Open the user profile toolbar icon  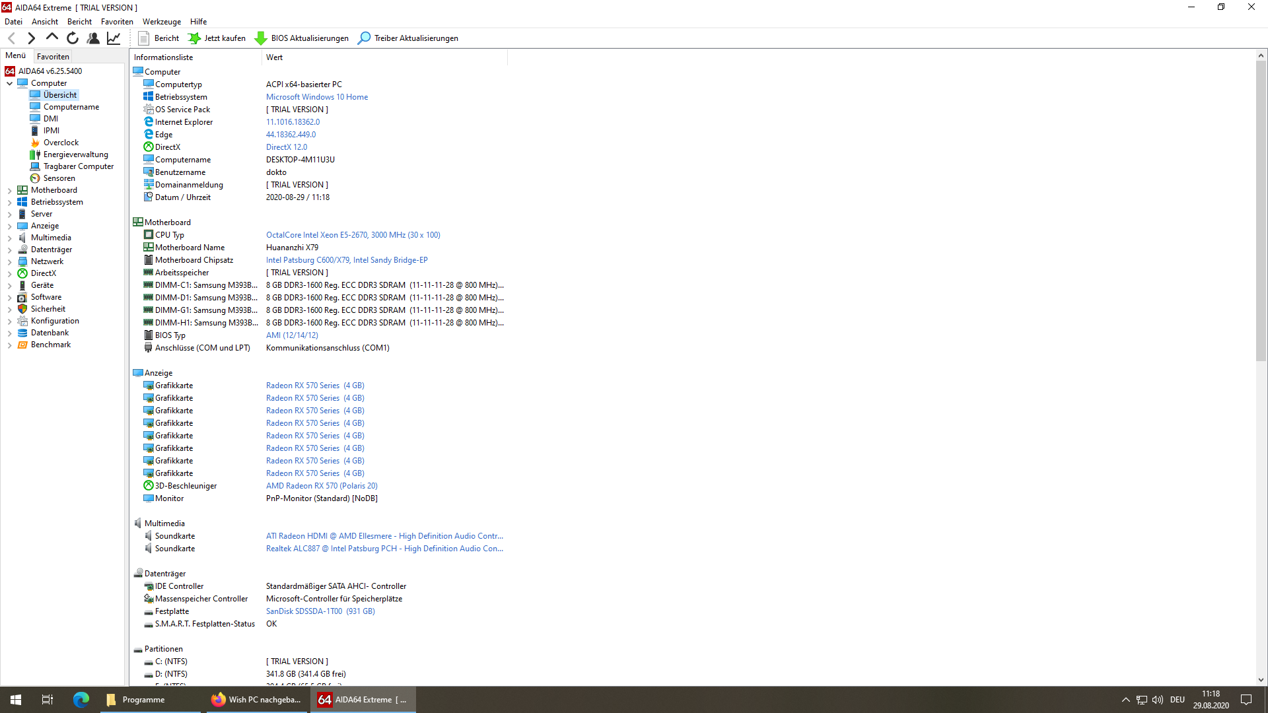tap(93, 38)
